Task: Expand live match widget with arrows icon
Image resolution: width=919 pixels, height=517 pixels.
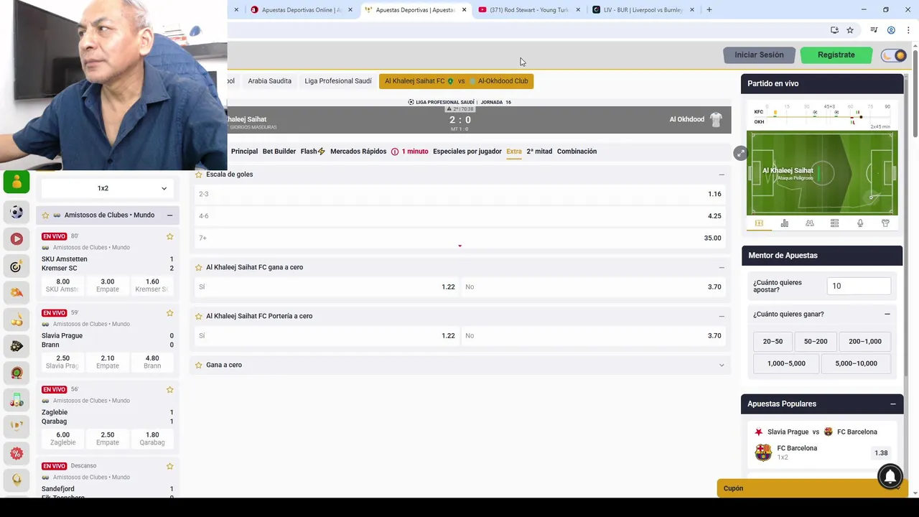Action: [740, 153]
